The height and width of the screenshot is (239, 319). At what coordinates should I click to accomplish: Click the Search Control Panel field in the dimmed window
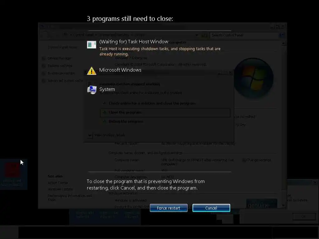pyautogui.click(x=245, y=35)
